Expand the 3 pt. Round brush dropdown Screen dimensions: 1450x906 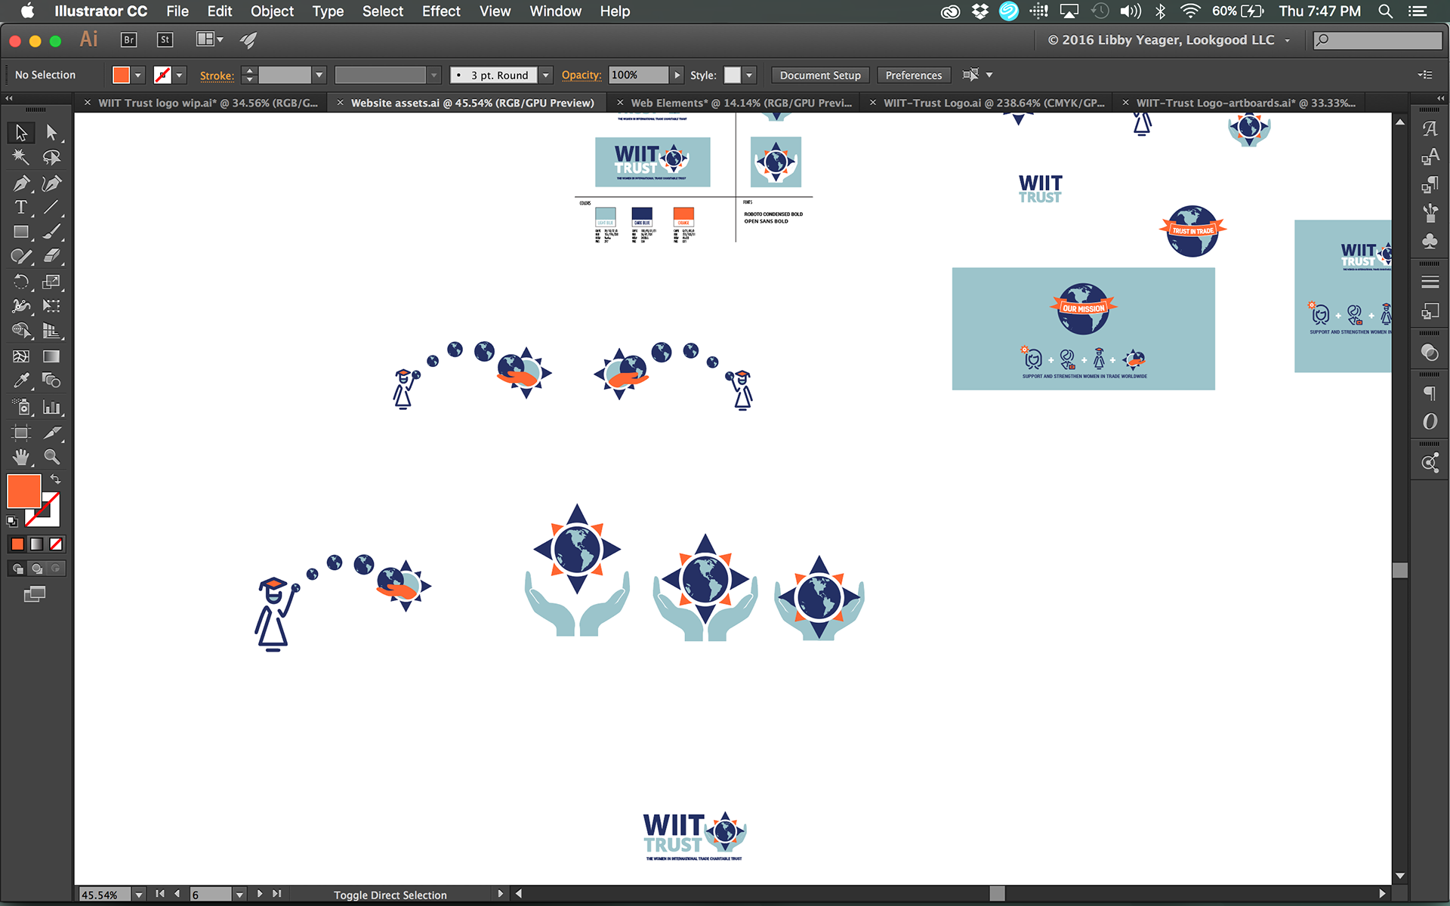tap(545, 75)
